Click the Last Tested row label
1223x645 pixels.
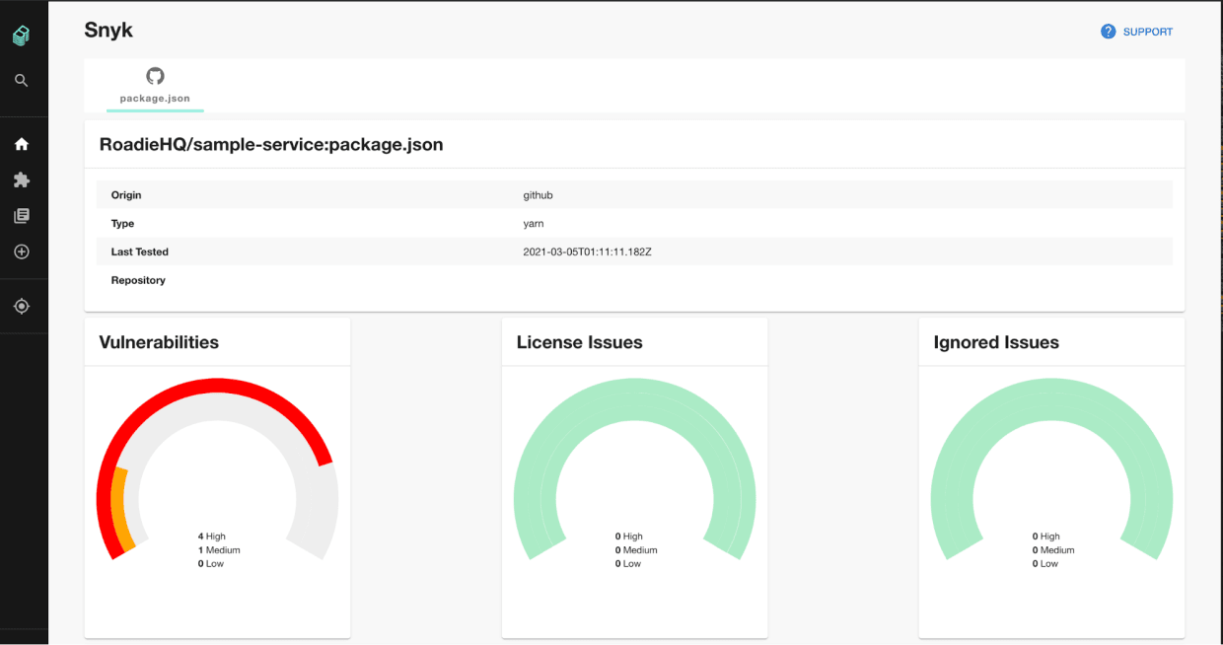pos(139,252)
